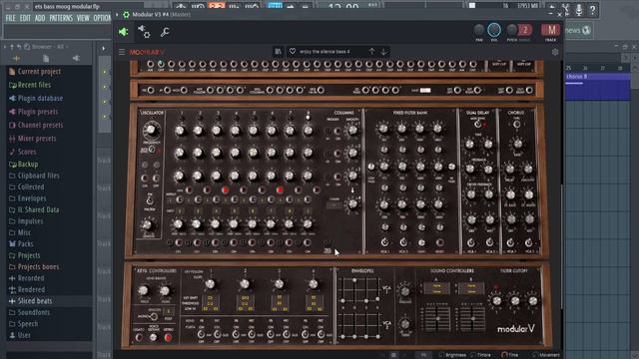
Task: Open the Packs folder in browser
Action: 21,244
